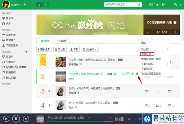Open the user avatar profile
The width and height of the screenshot is (184, 124).
[6, 4]
